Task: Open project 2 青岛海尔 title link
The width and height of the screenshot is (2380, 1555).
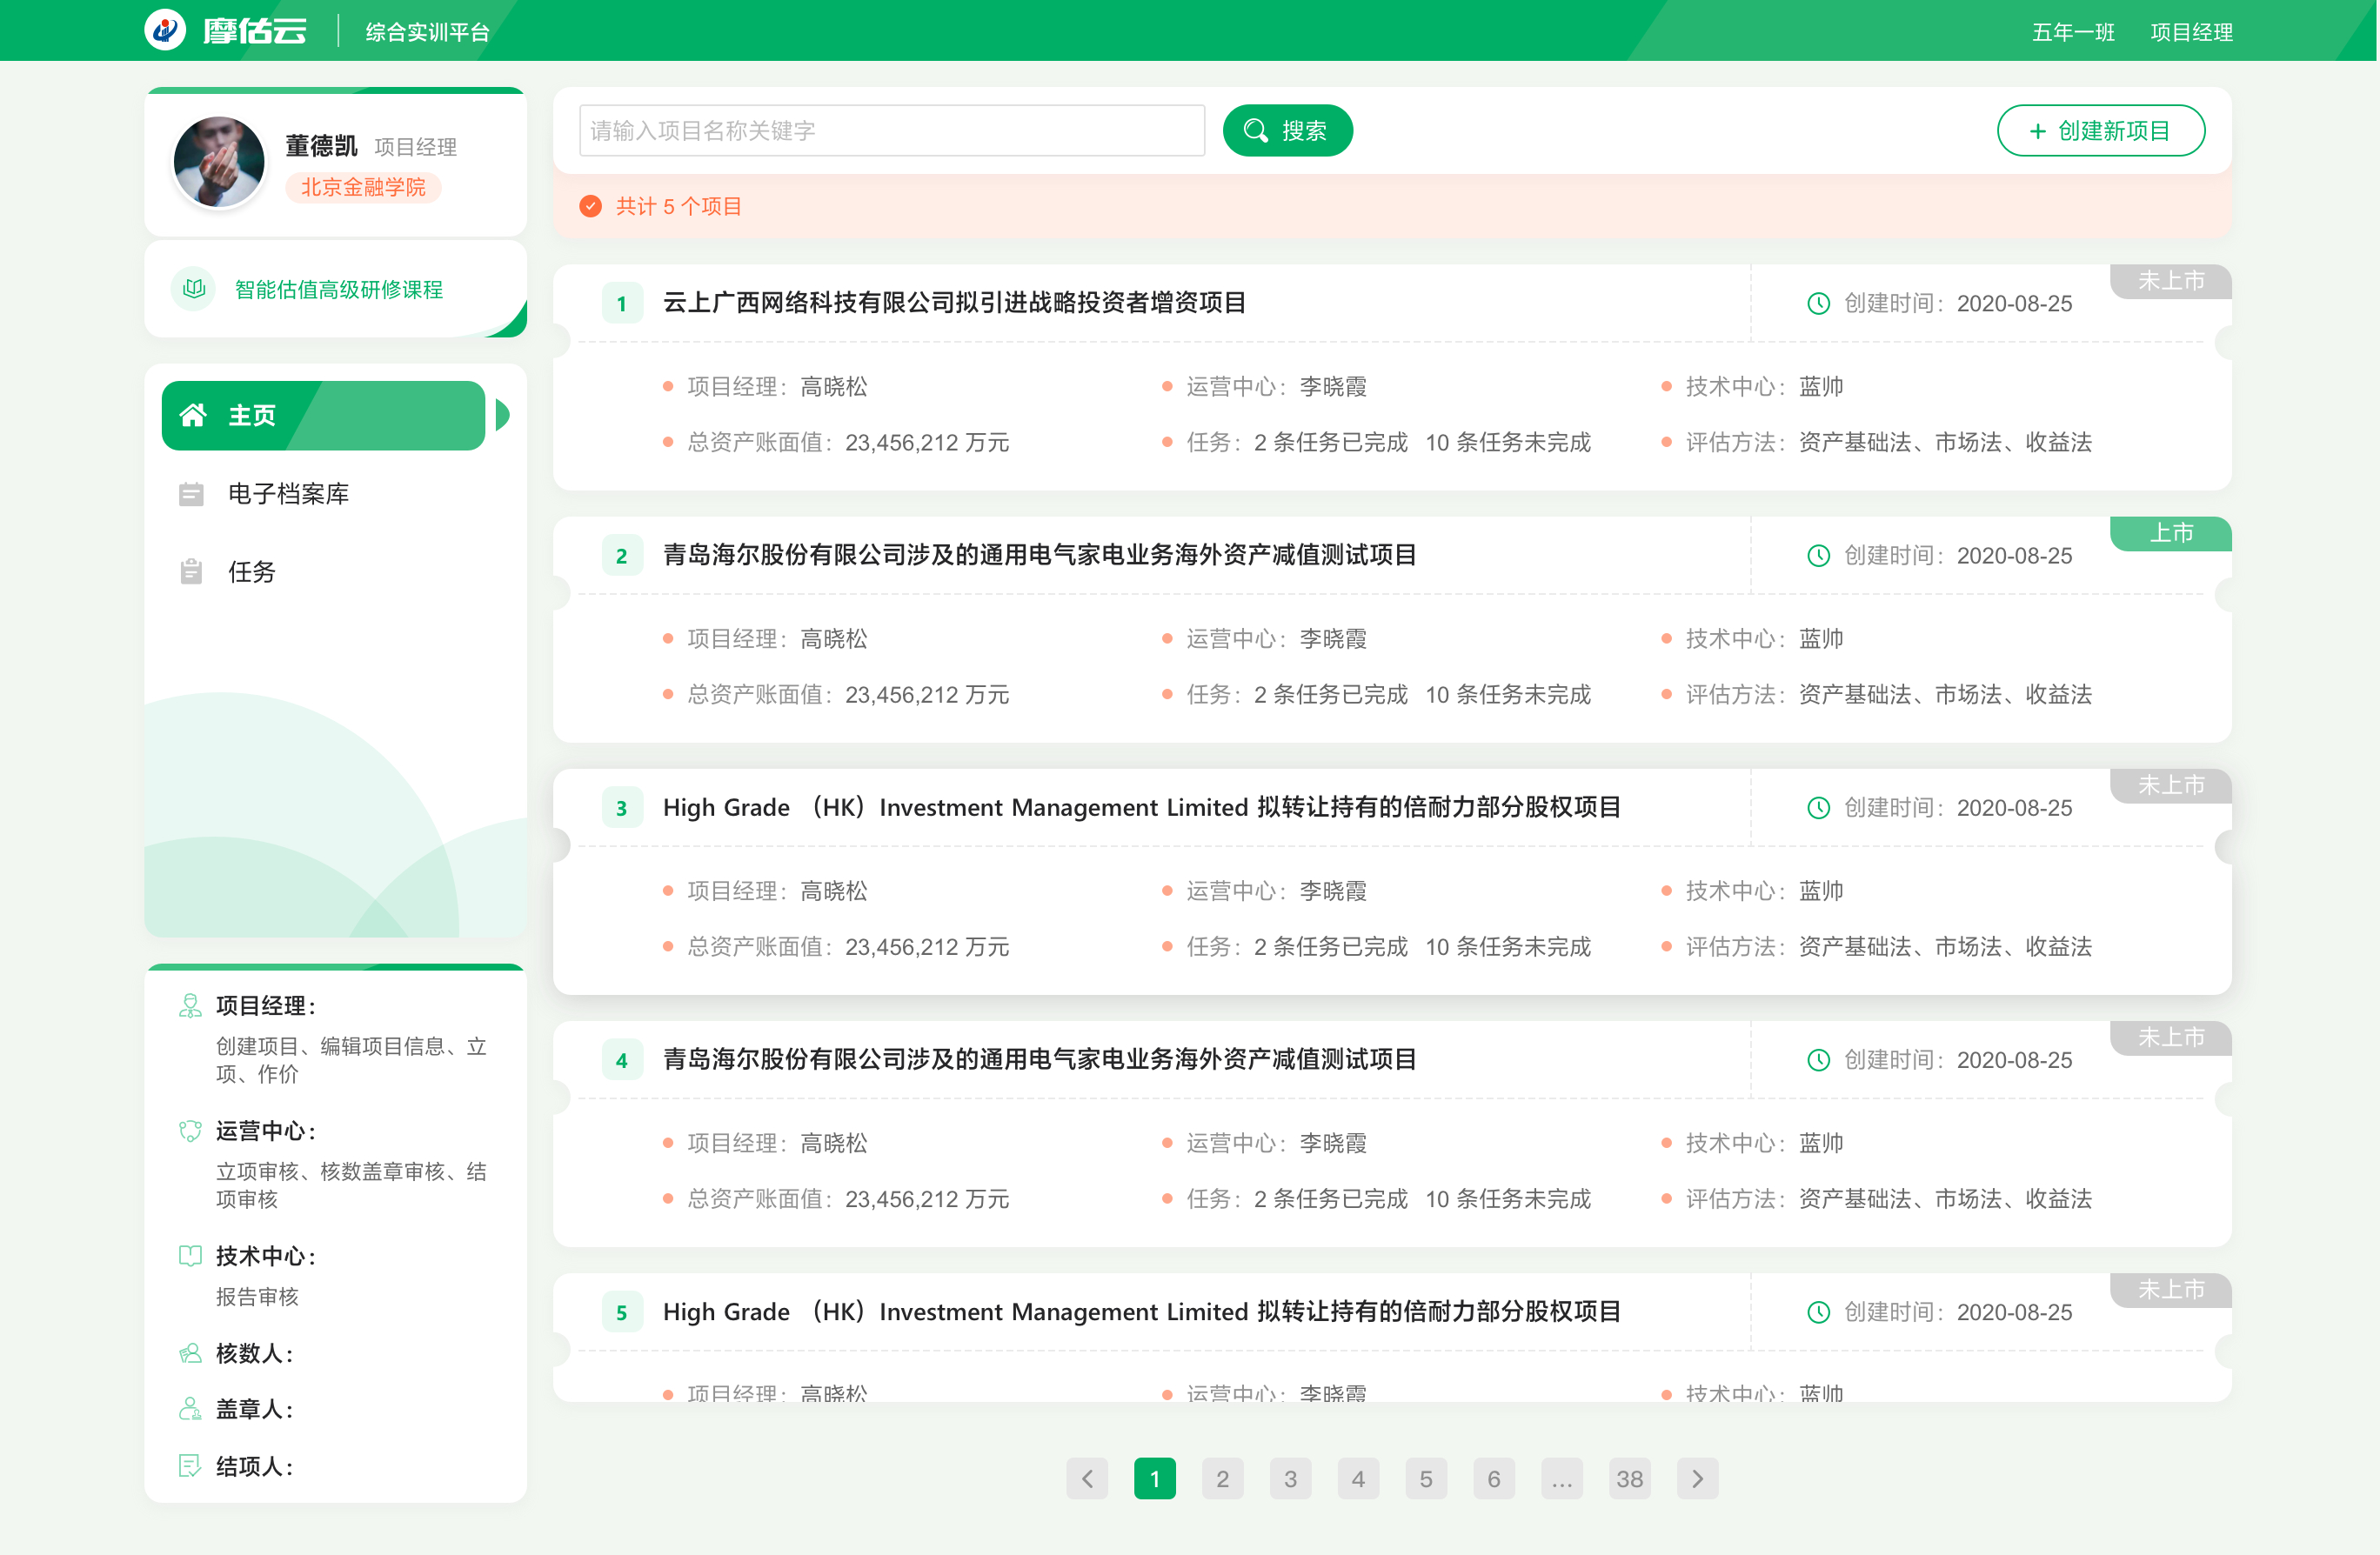Action: (x=1039, y=555)
